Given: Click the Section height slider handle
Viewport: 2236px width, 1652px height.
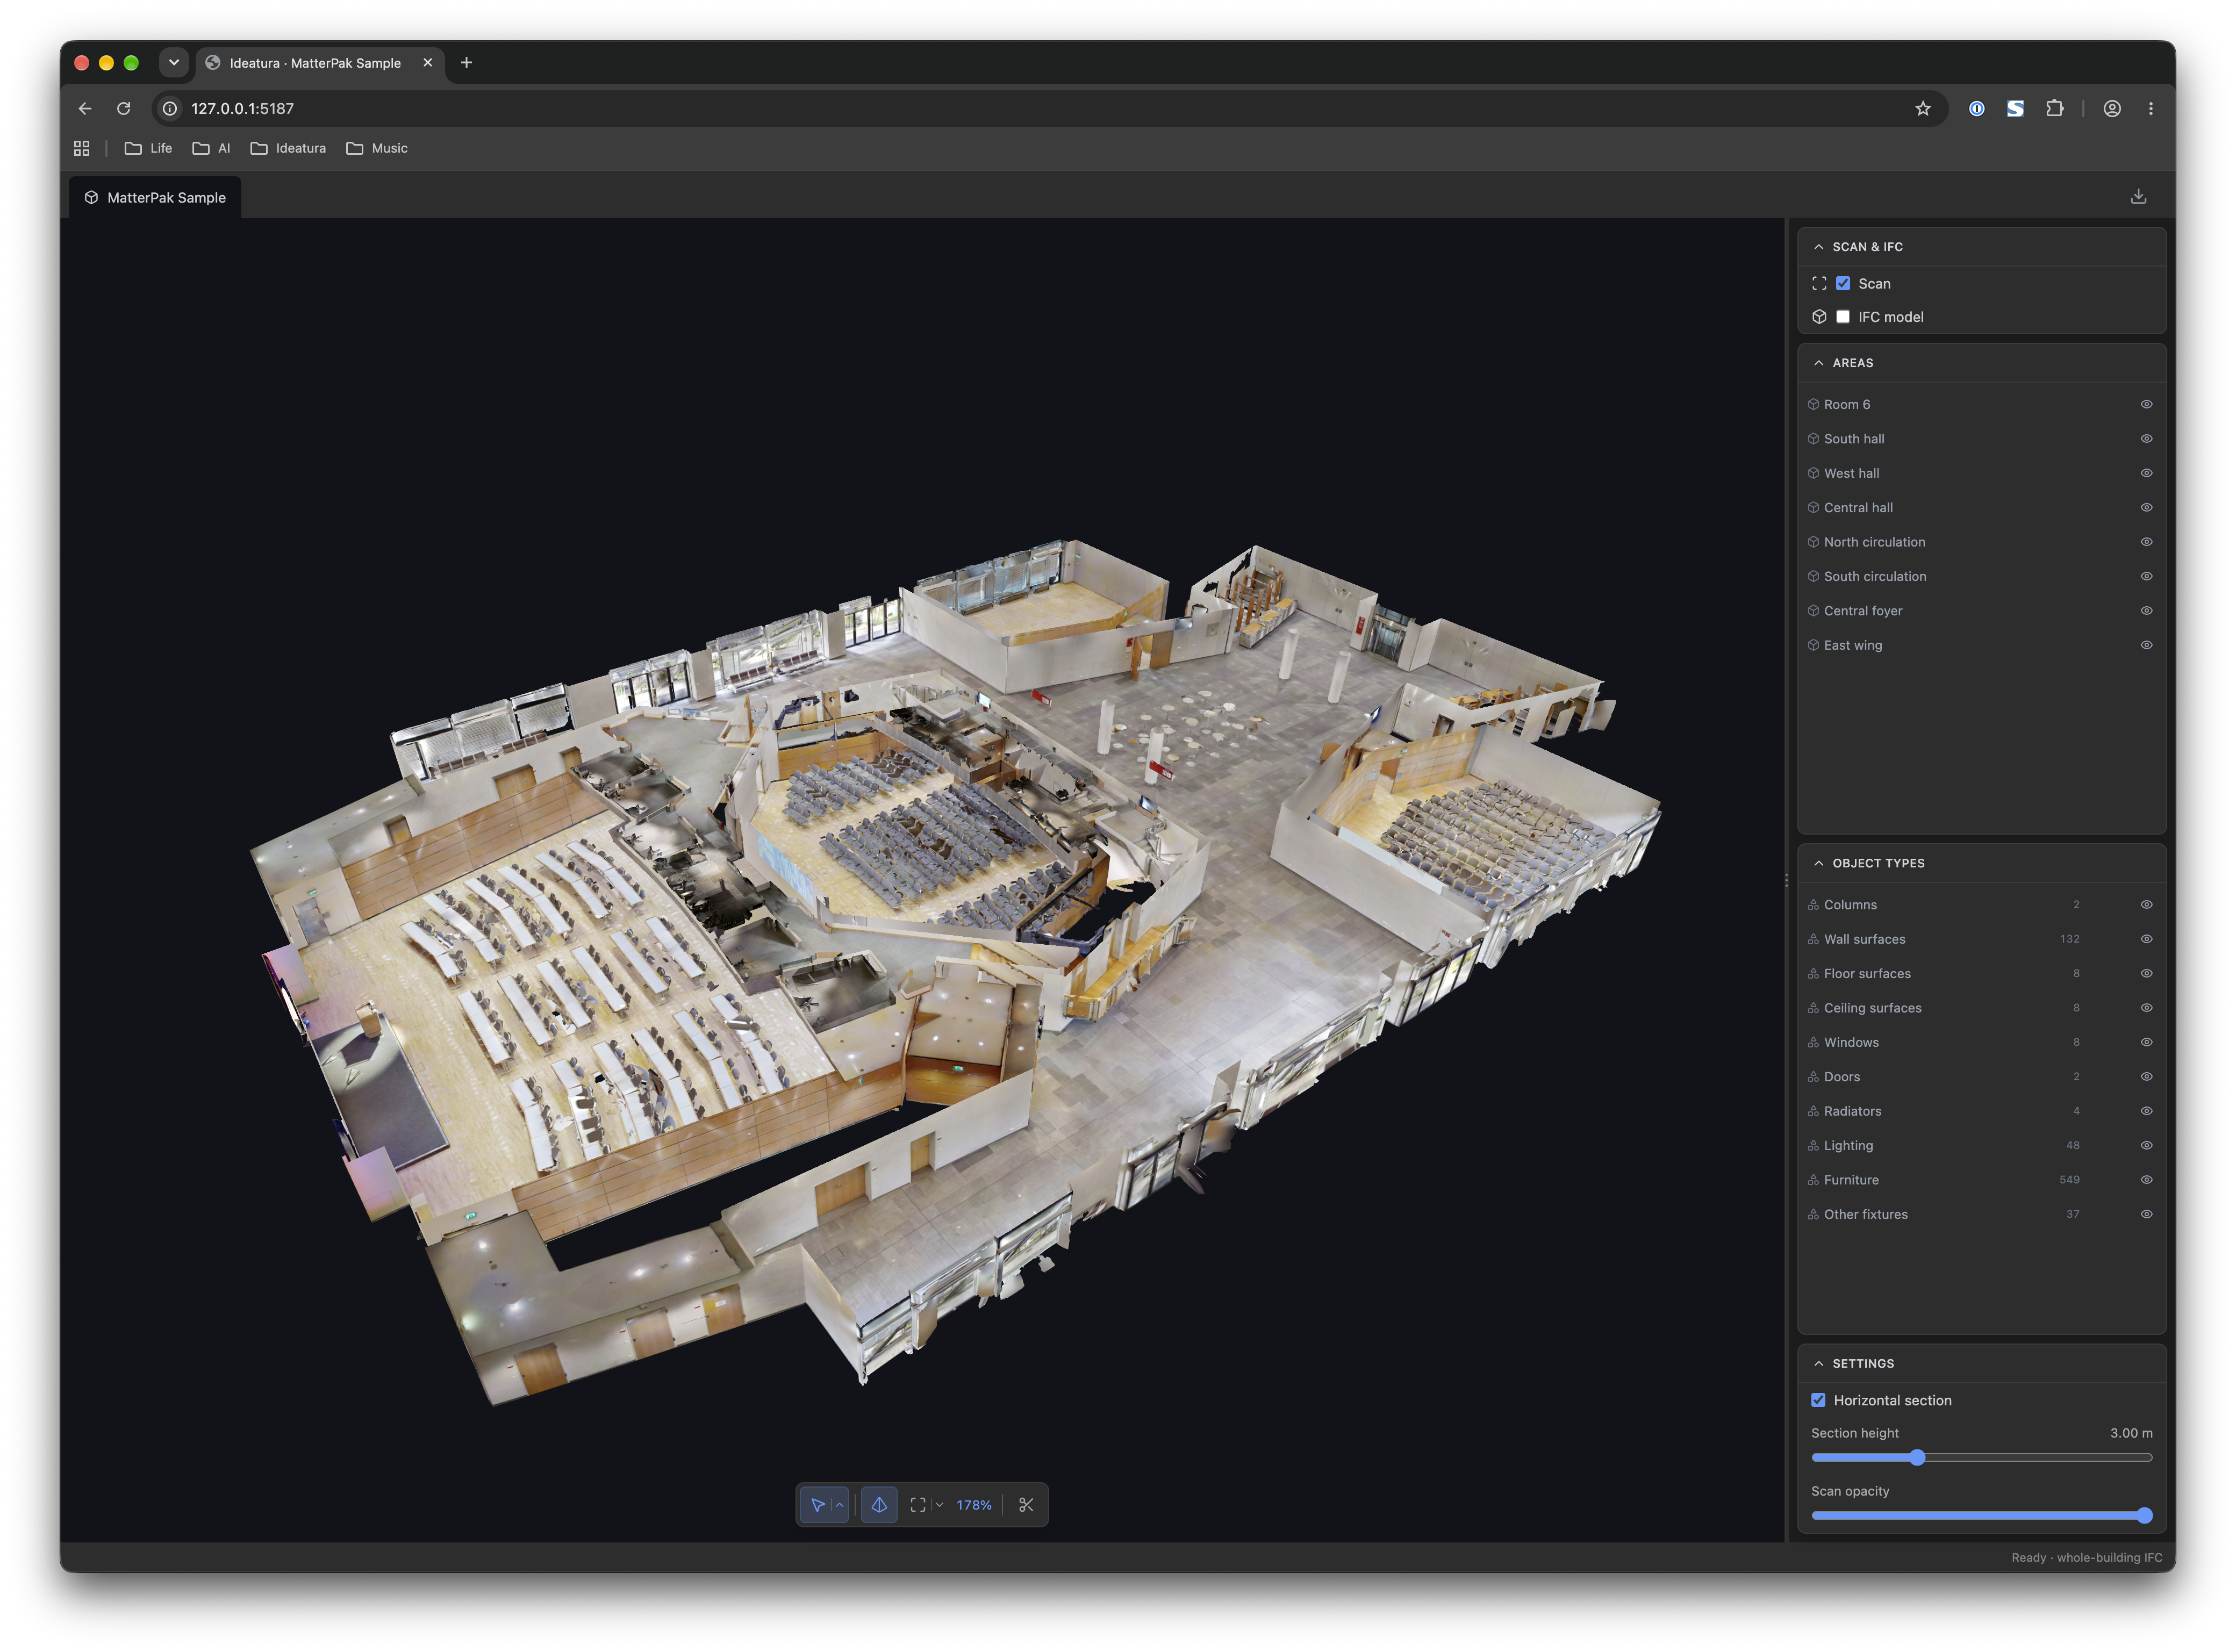Looking at the screenshot, I should 1917,1458.
